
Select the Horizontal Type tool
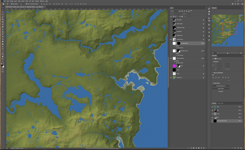point(3,49)
